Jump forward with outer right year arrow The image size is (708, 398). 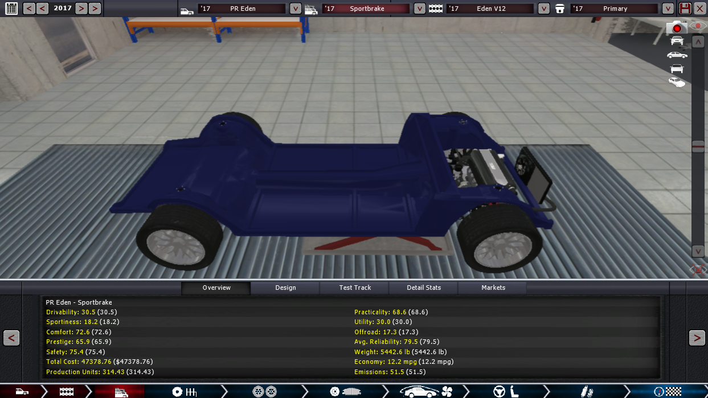click(95, 9)
